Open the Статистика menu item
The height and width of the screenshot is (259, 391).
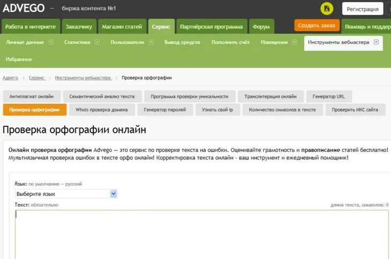pos(77,42)
